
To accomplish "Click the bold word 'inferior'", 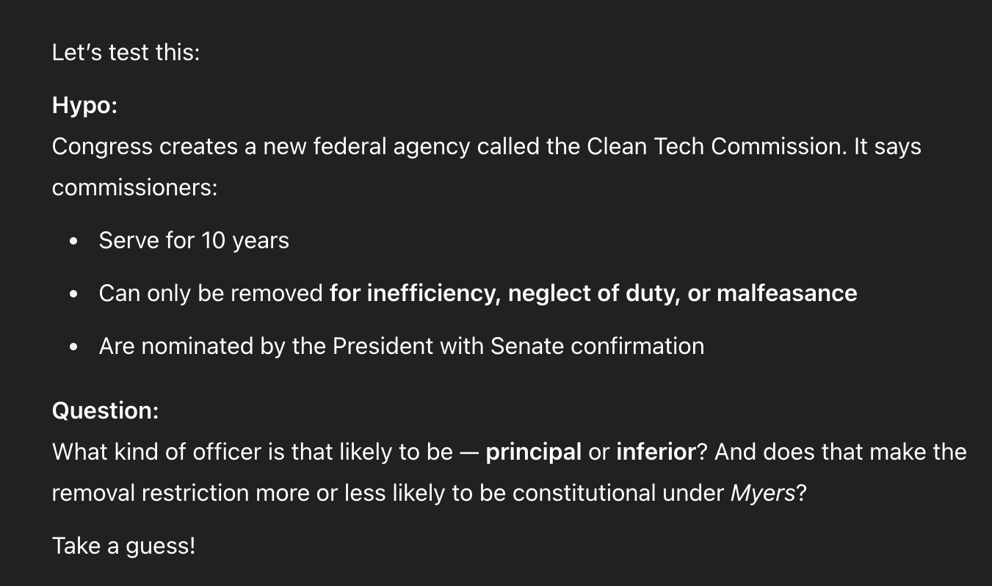I will (656, 452).
